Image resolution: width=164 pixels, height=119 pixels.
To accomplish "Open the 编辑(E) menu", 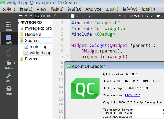I will pos(26,9).
